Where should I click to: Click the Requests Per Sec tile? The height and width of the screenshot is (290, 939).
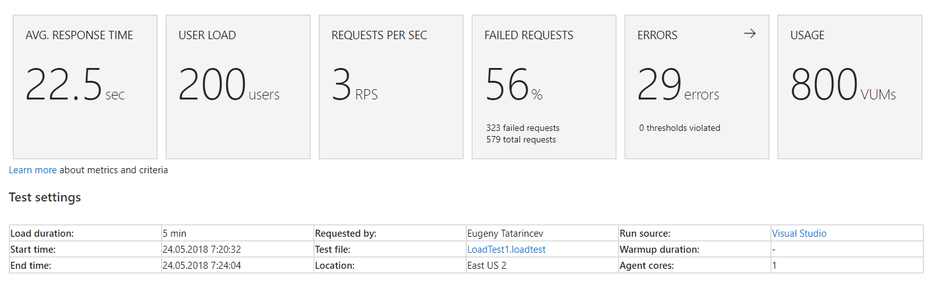[391, 87]
